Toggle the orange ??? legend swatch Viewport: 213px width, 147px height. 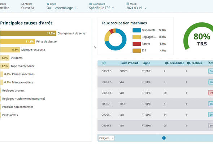(x=137, y=50)
